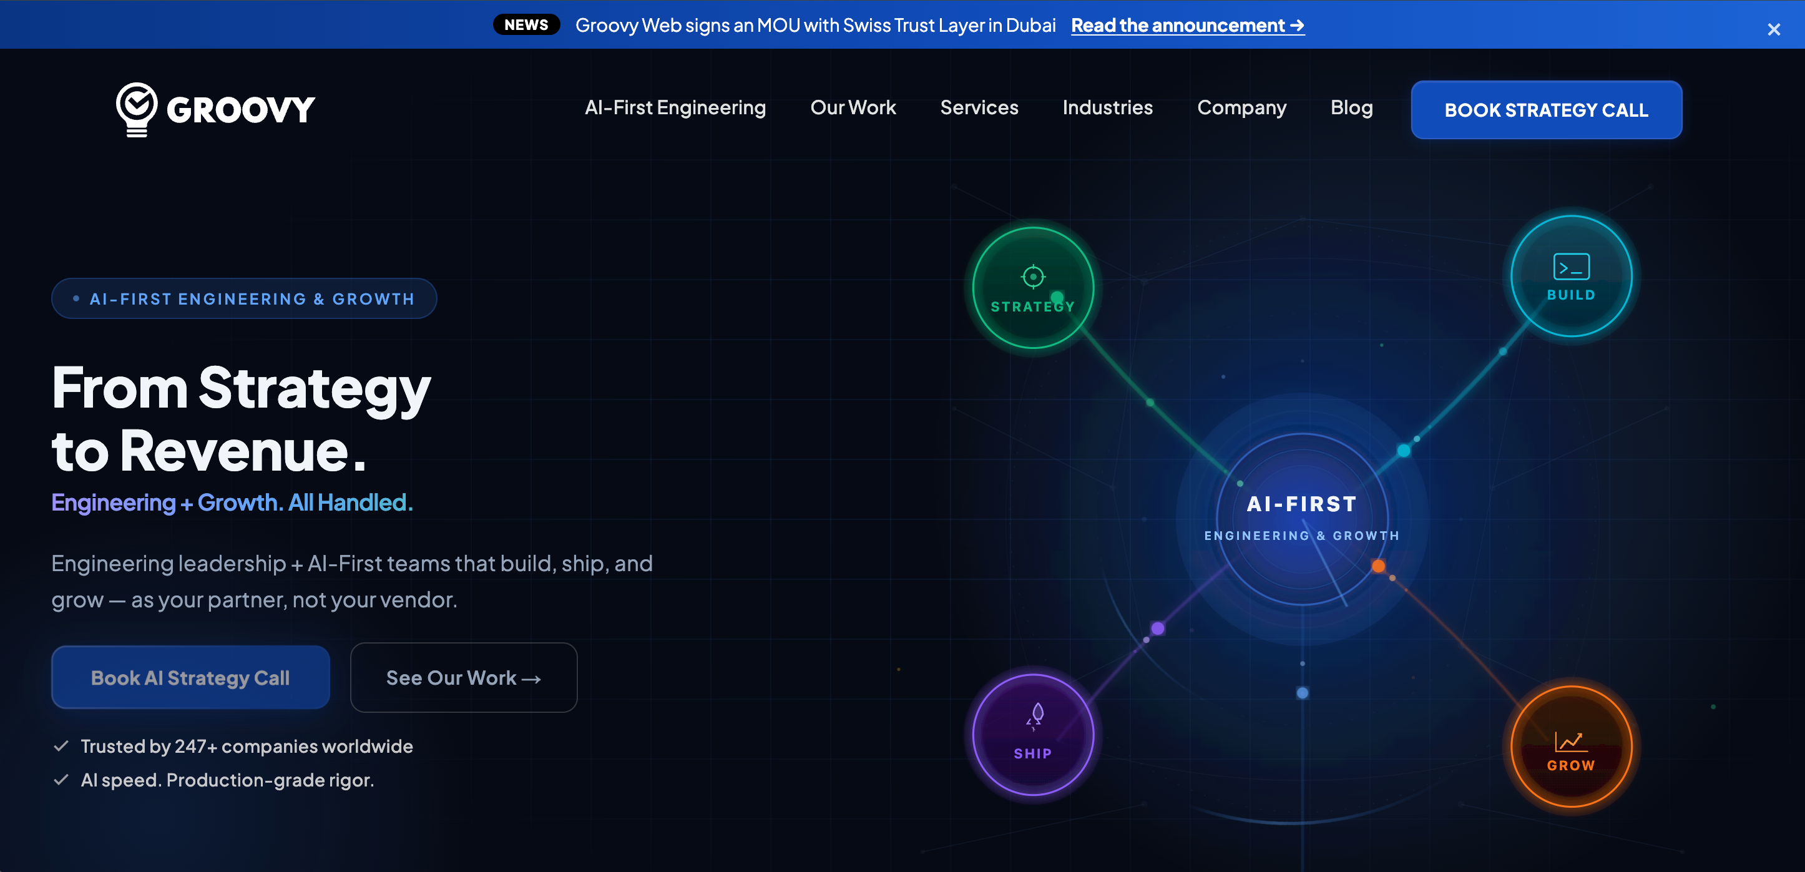
Task: Click the AI-First Engineering & Growth pill badge
Action: click(x=245, y=298)
